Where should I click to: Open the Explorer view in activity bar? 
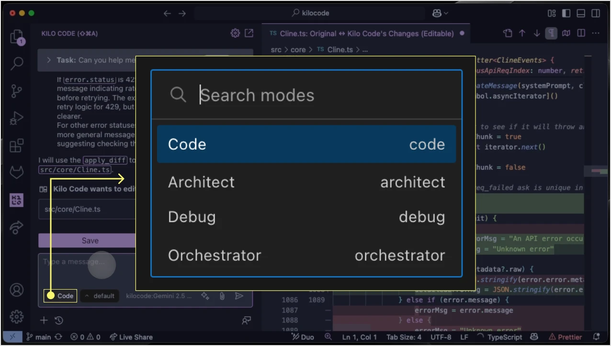point(17,37)
